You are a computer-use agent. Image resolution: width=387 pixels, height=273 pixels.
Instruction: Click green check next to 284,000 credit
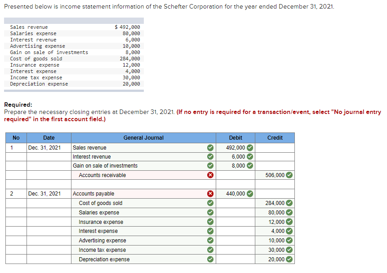click(x=289, y=203)
